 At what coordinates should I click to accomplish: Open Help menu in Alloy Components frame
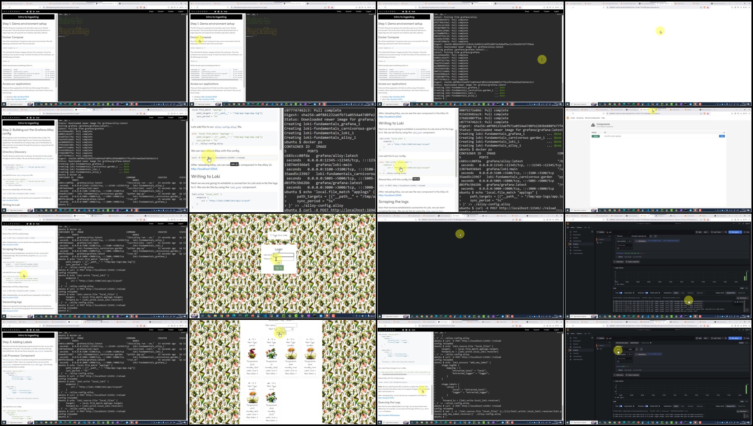pyautogui.click(x=603, y=118)
